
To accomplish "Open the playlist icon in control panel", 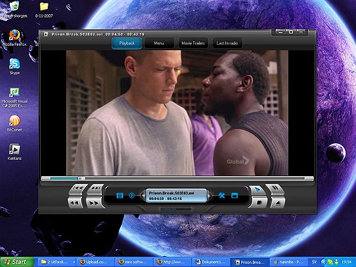I will pyautogui.click(x=120, y=195).
